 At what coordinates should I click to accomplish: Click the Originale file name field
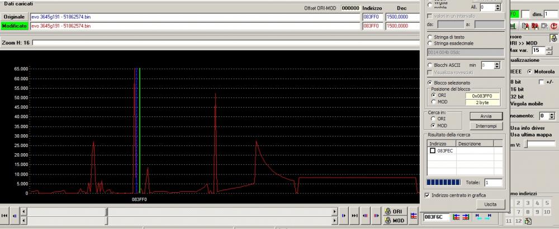point(195,17)
